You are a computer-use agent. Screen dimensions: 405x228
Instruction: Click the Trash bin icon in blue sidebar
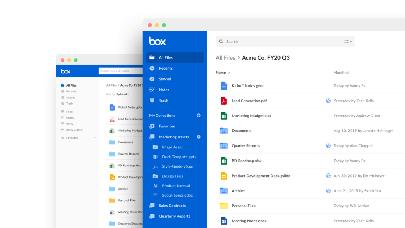point(152,100)
